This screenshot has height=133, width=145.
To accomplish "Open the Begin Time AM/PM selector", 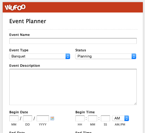I will (120, 118).
